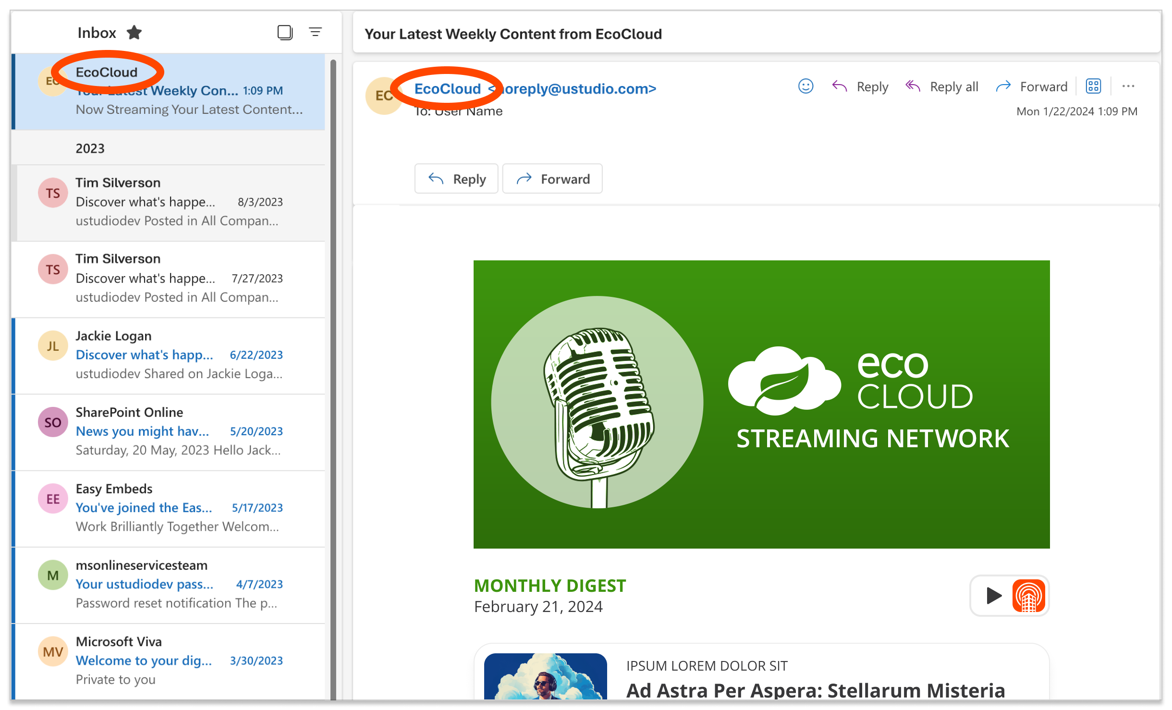The image size is (1172, 710).
Task: Open the Ad Astra Per Aspera article title
Action: click(815, 690)
